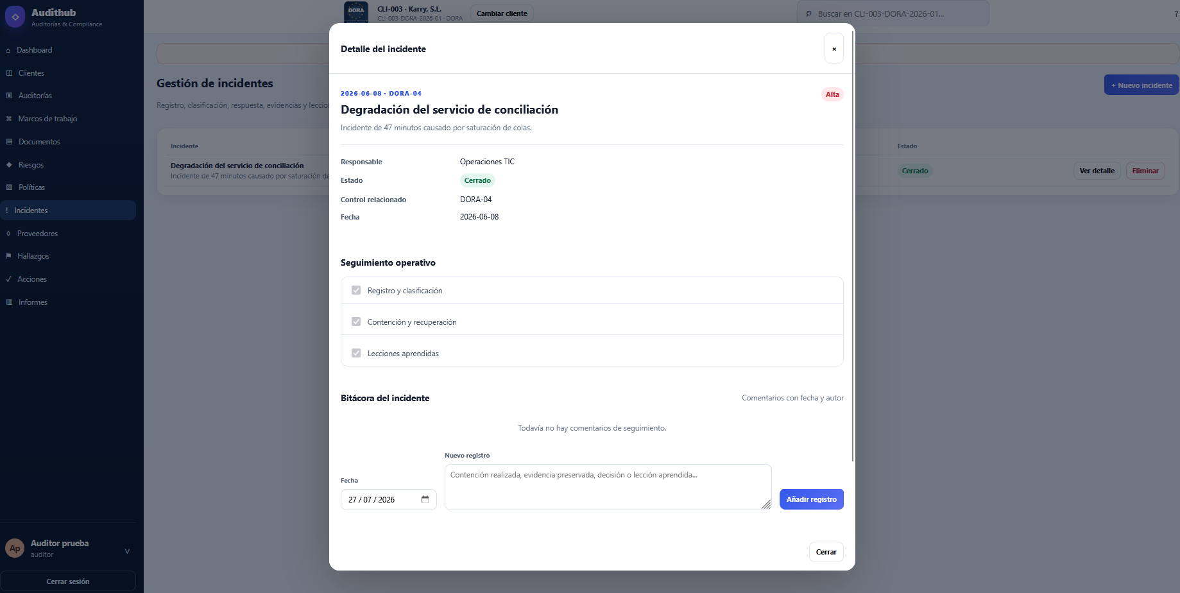The image size is (1180, 593).
Task: Click the Alta severity badge
Action: (x=832, y=94)
